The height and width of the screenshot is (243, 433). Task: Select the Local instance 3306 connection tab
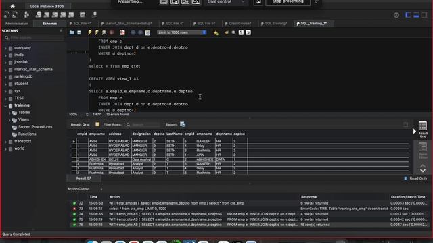click(x=47, y=6)
